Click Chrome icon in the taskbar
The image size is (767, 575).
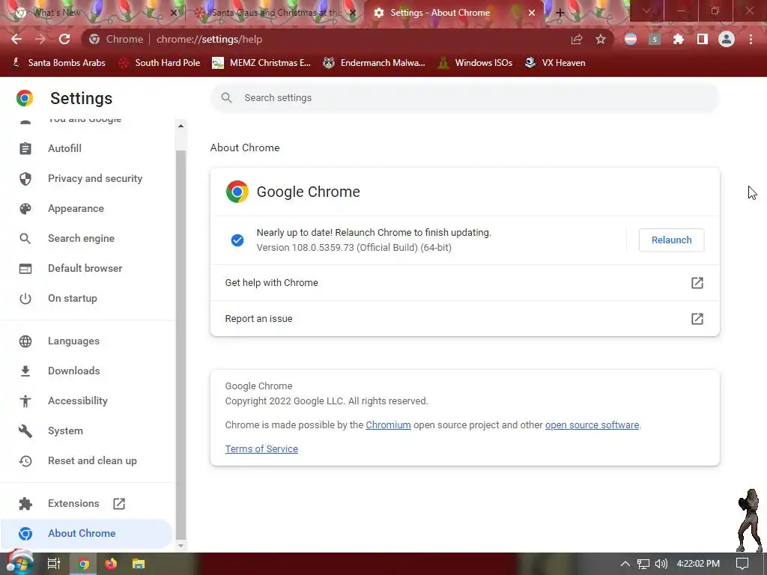83,564
